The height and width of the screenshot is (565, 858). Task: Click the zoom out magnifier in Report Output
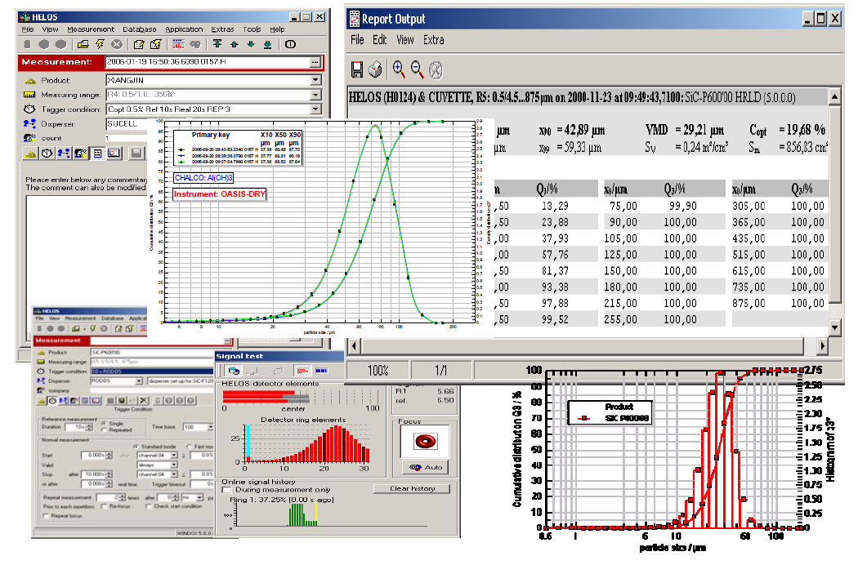[417, 69]
